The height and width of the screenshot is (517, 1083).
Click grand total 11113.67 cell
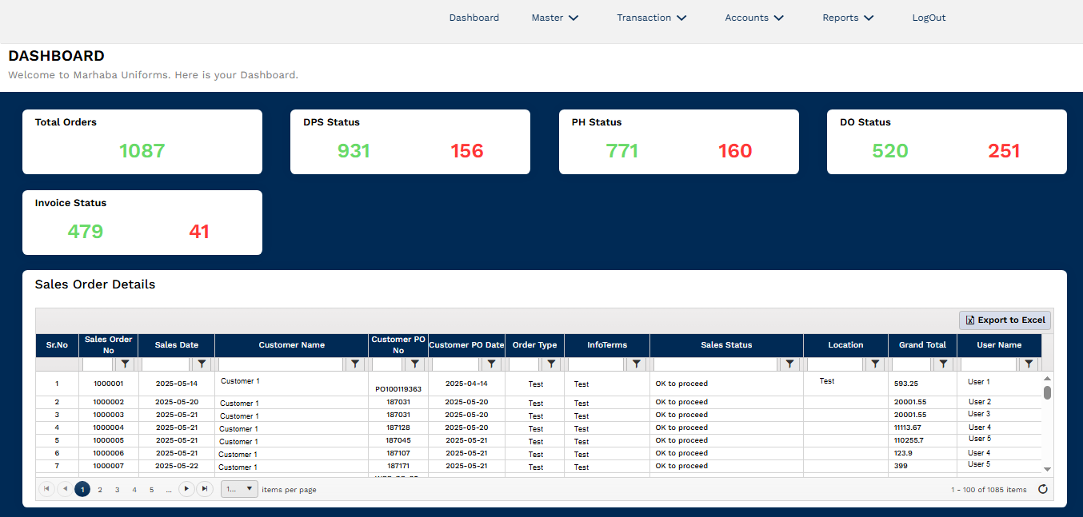coord(922,428)
